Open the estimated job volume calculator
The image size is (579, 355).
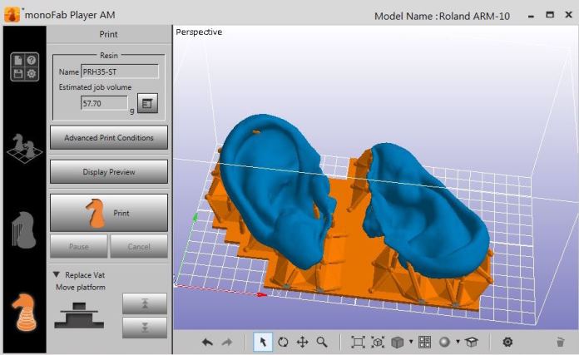(x=147, y=103)
